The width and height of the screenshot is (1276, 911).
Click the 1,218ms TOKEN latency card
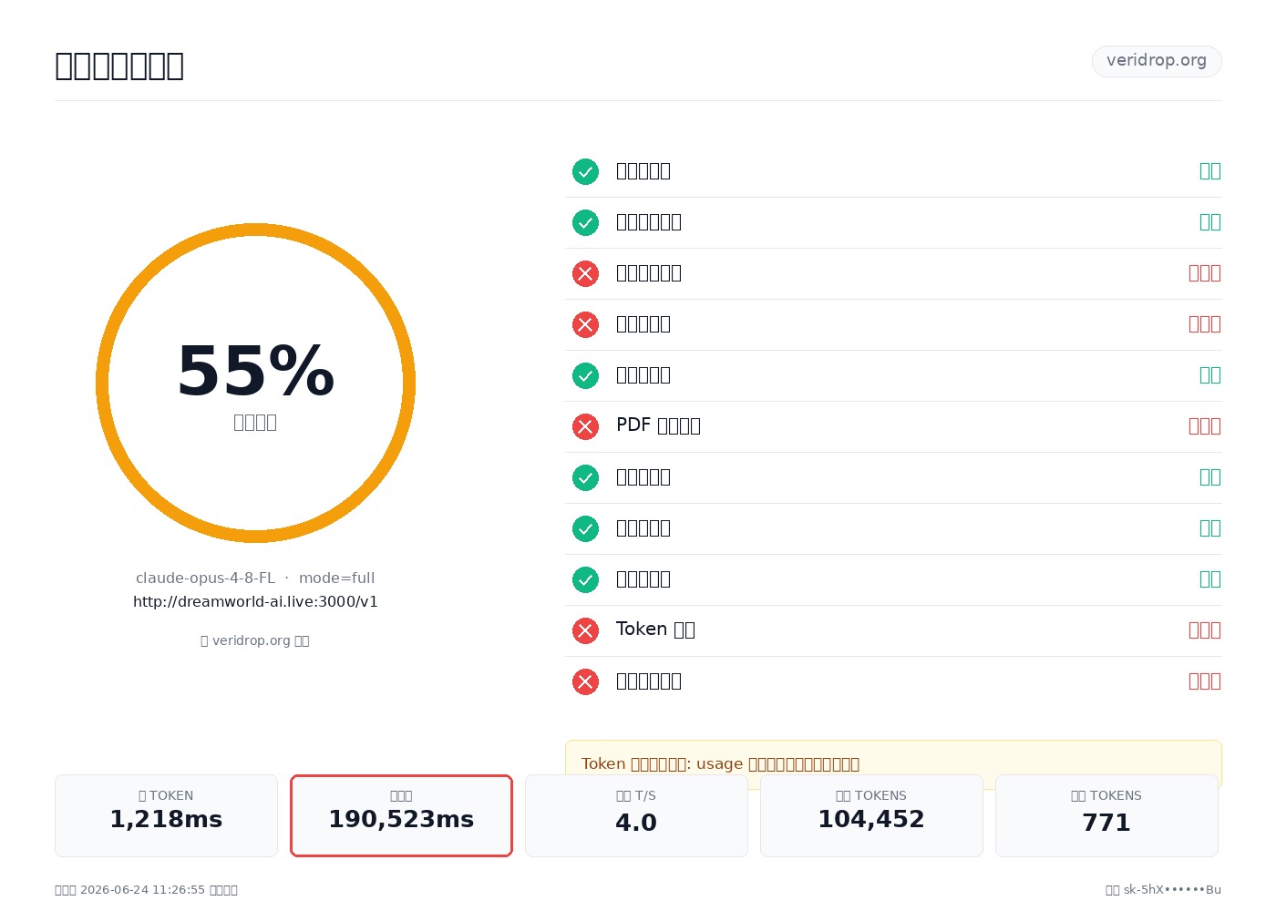[166, 815]
